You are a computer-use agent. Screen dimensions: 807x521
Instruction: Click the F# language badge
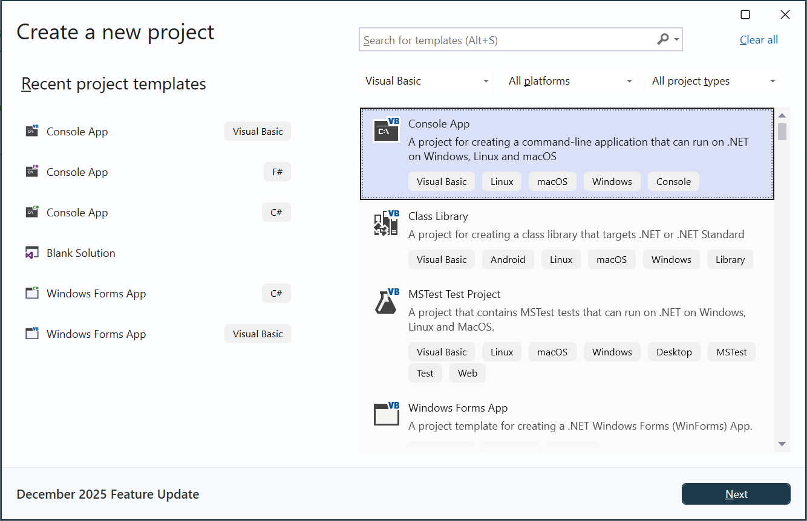[277, 172]
